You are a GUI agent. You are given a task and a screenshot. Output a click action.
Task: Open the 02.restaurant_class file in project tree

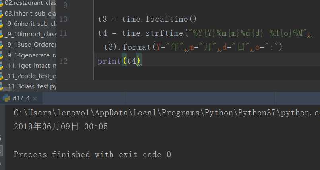pos(30,3)
